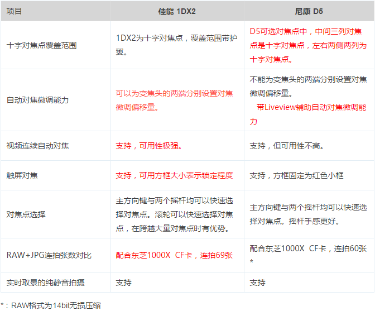Click text 连拍60张 in 尼康 column
This screenshot has height=311, width=375.
tap(350, 248)
